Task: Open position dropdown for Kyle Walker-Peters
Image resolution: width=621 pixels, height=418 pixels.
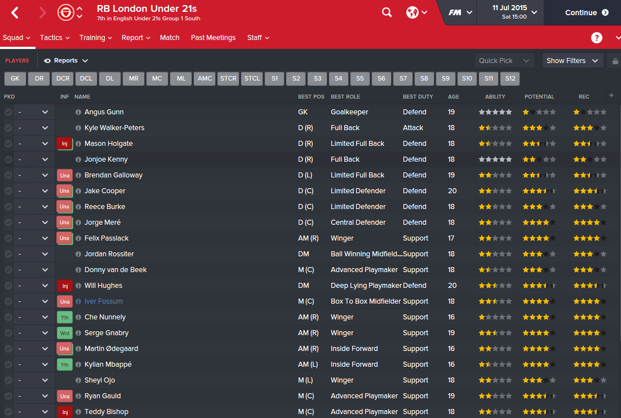Action: tap(45, 128)
